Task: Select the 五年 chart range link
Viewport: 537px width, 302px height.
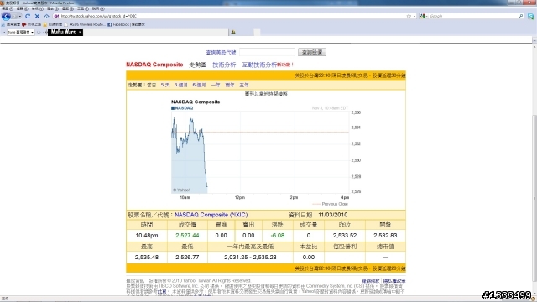Action: (x=244, y=85)
